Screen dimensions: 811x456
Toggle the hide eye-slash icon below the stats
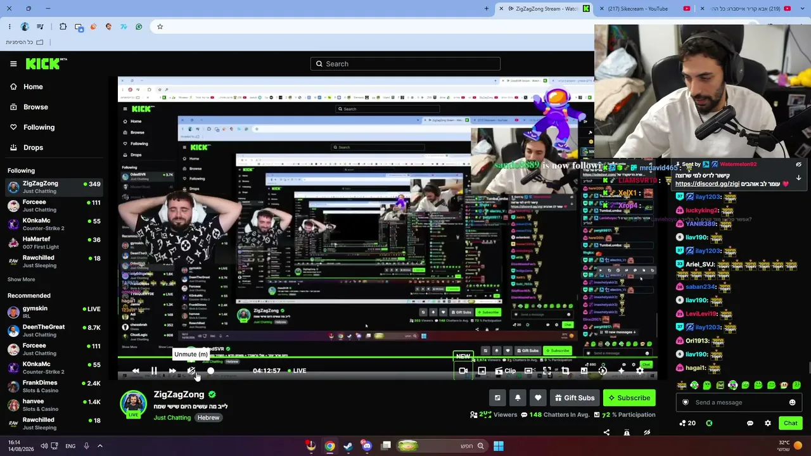tap(647, 433)
